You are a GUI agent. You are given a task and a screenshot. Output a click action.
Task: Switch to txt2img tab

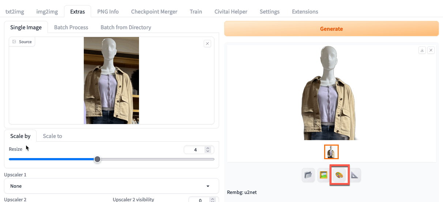click(15, 11)
